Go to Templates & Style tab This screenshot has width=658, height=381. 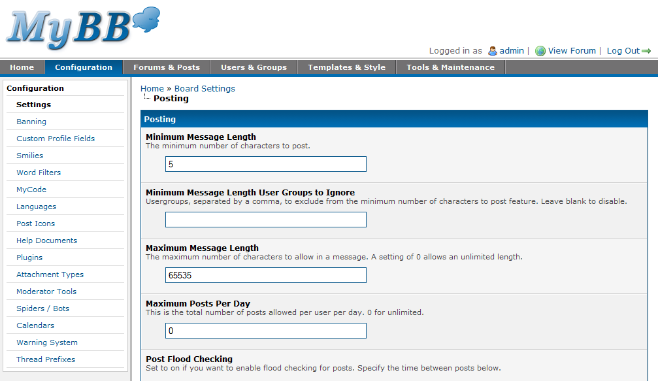(x=346, y=67)
